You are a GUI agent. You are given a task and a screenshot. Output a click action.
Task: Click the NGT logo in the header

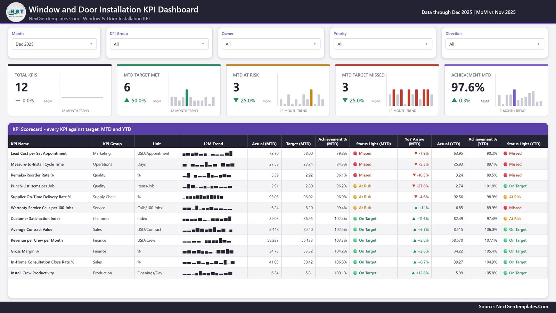[x=16, y=12]
